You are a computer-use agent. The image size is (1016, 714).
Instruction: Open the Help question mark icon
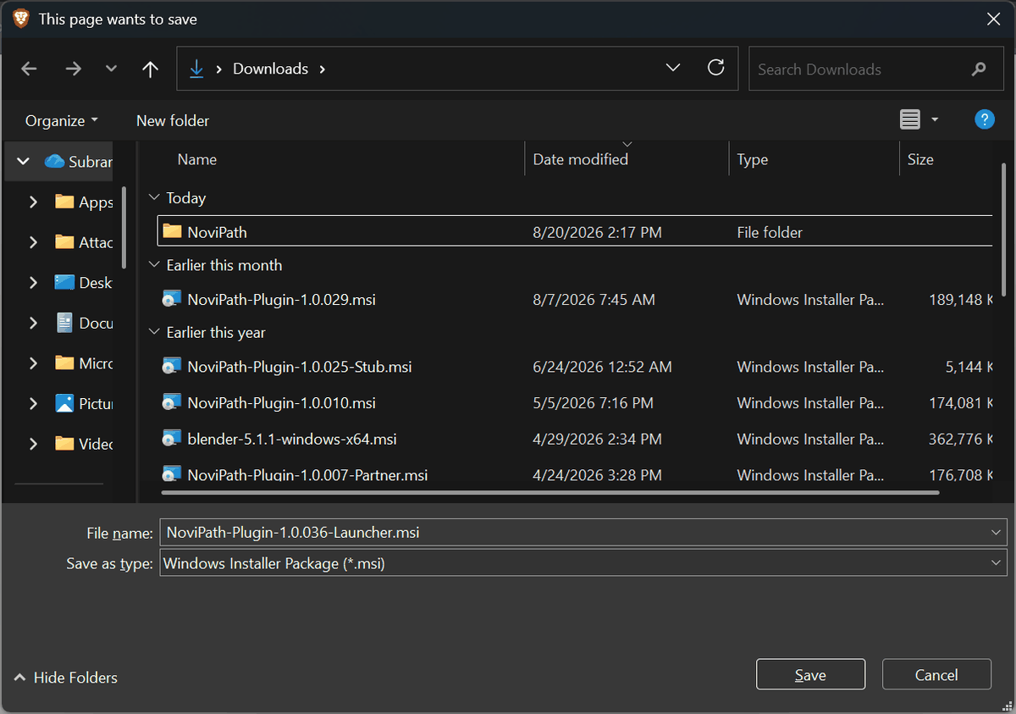985,119
